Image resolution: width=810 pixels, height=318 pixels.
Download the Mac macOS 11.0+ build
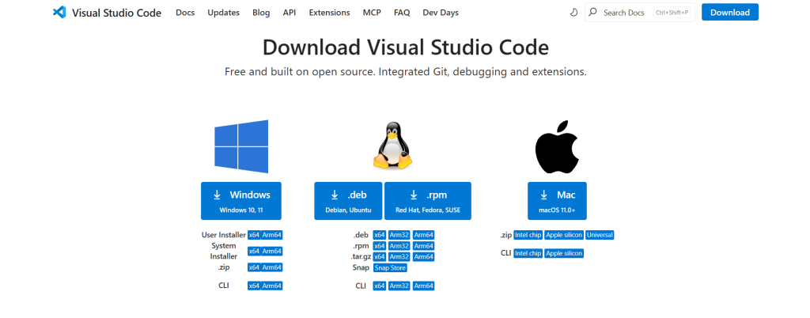[x=558, y=200]
